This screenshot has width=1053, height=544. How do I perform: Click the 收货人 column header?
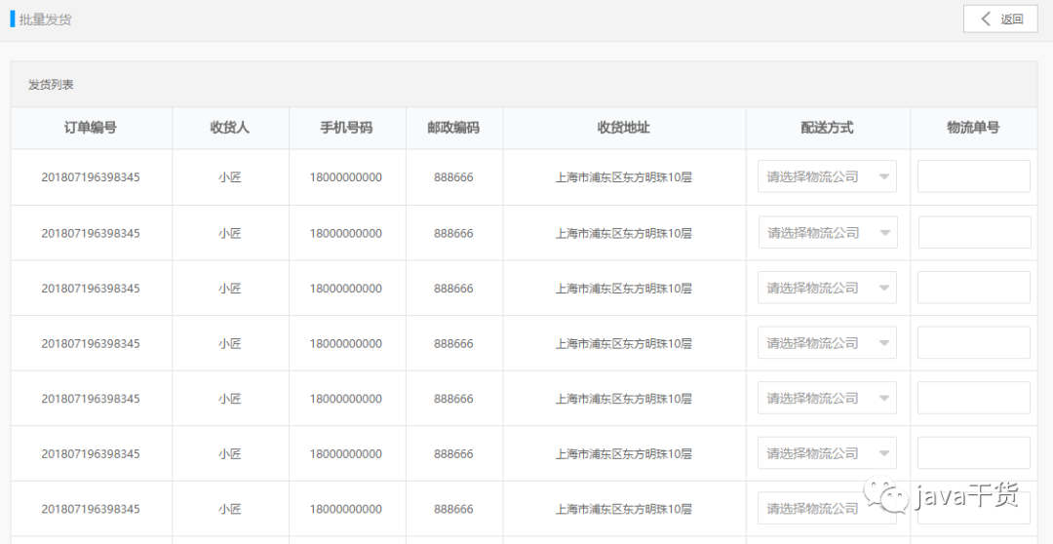point(230,128)
